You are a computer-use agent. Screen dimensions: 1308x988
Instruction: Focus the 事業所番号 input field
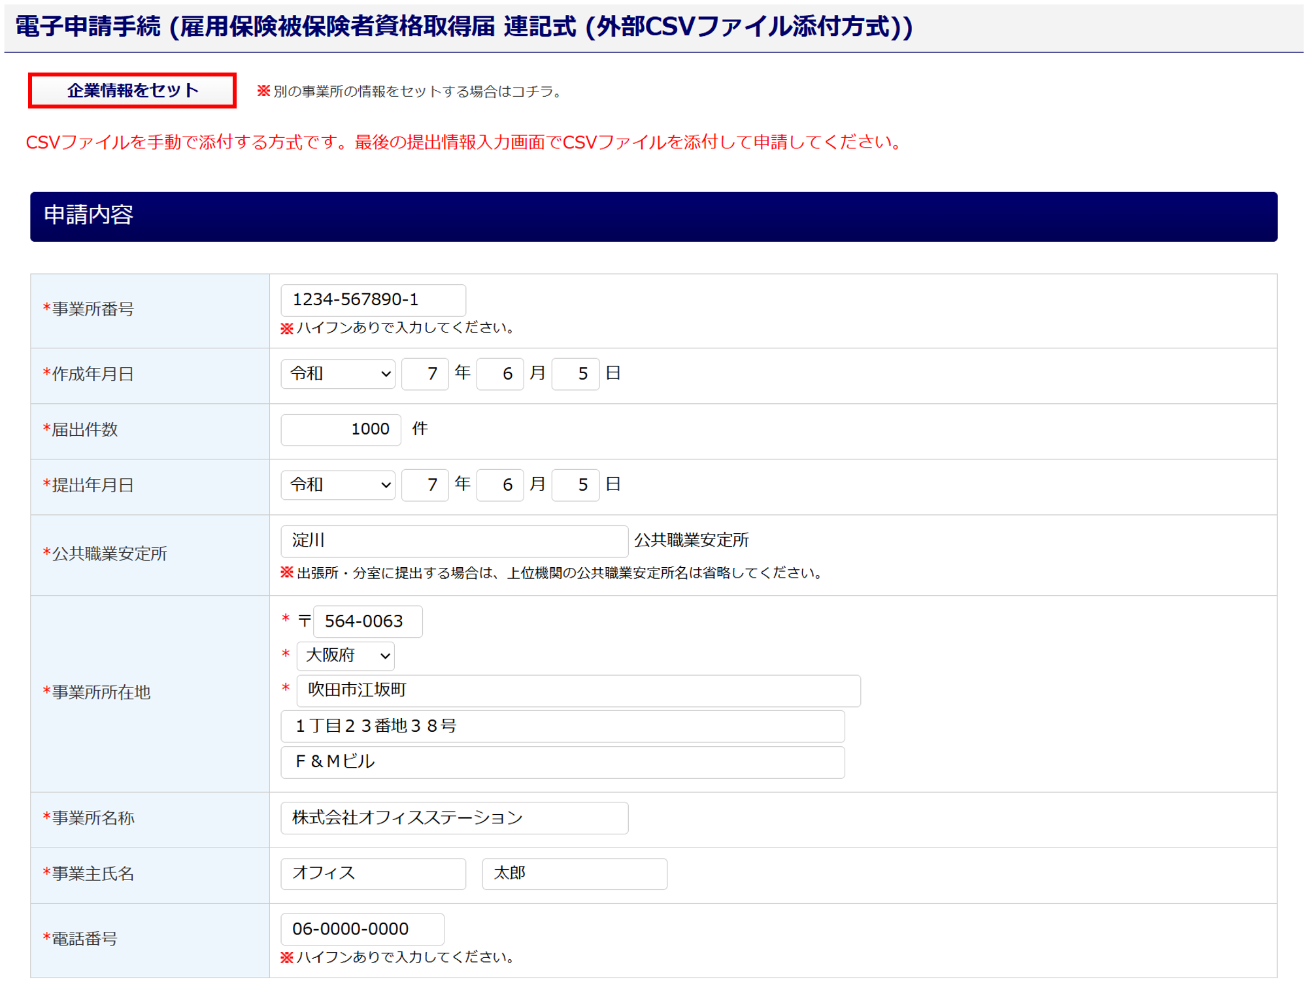(x=373, y=300)
